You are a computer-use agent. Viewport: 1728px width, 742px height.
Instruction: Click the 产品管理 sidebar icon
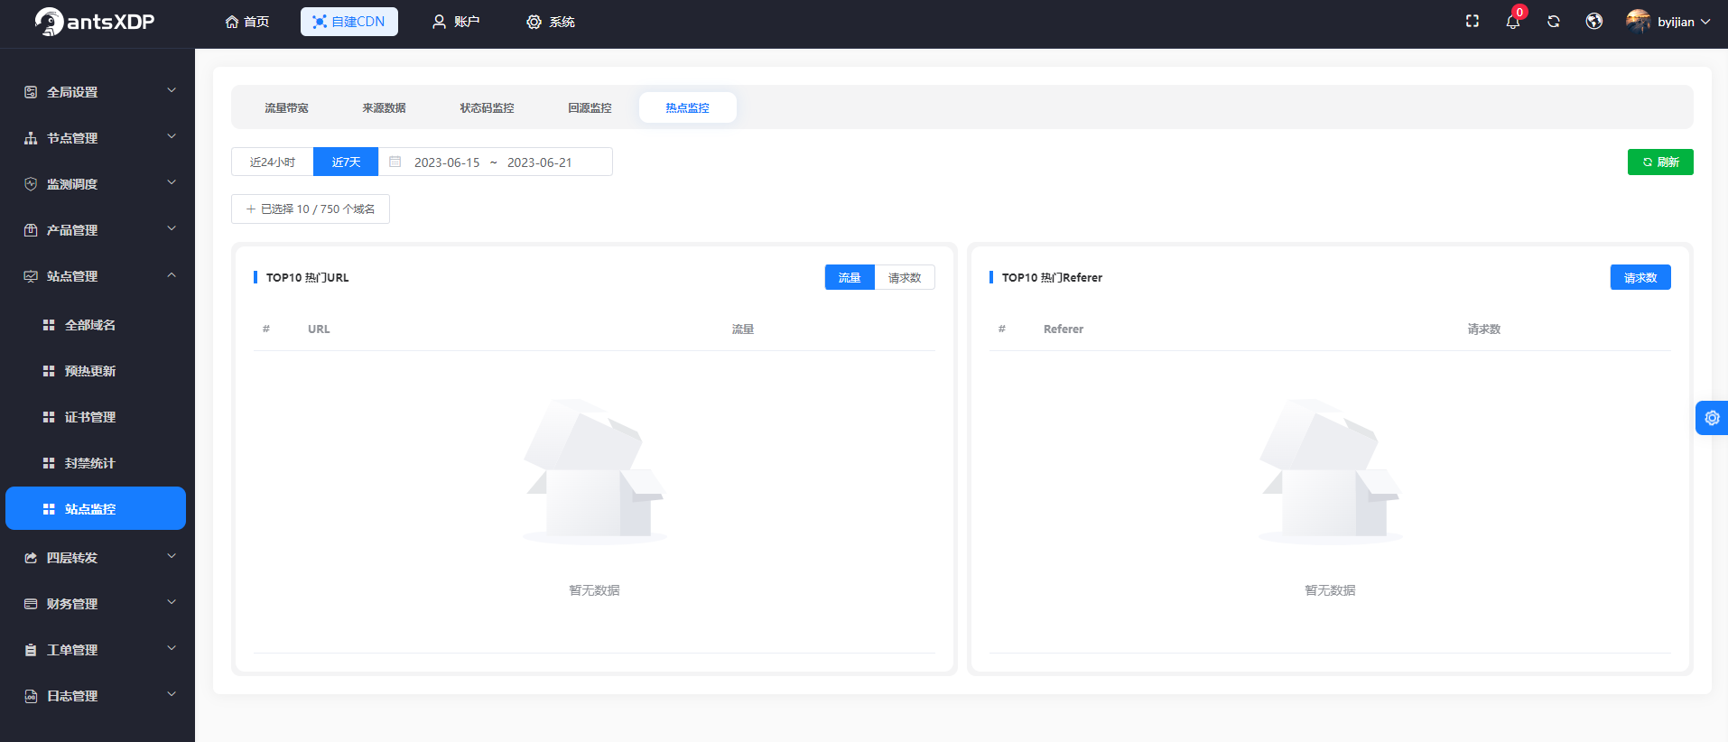31,230
